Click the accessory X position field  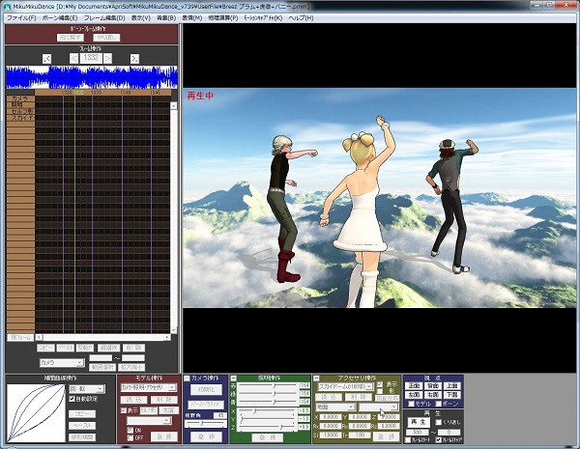click(331, 417)
